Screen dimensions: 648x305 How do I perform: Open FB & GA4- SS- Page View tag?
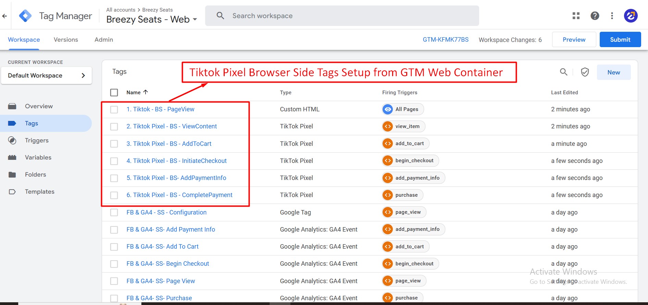tap(161, 281)
